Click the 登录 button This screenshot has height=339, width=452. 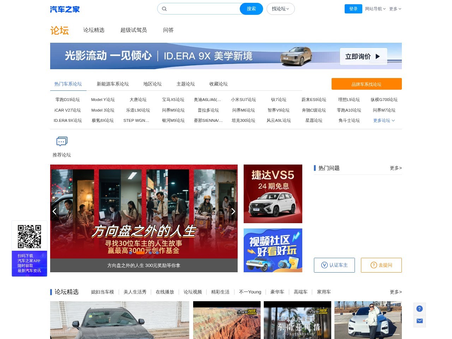pyautogui.click(x=353, y=9)
